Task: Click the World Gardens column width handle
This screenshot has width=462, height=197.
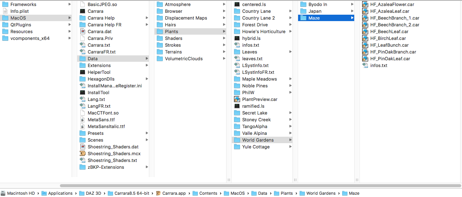Action: pos(295,180)
